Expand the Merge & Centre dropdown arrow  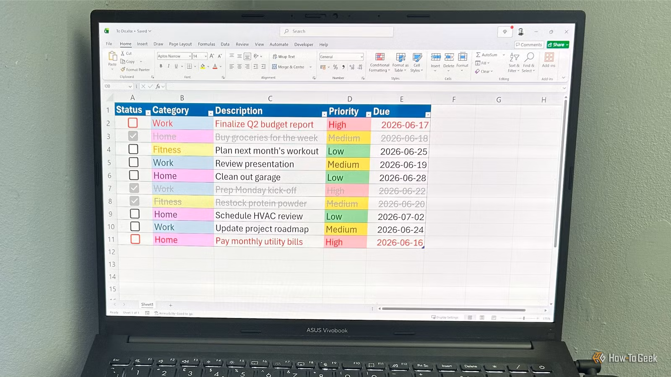tap(311, 67)
